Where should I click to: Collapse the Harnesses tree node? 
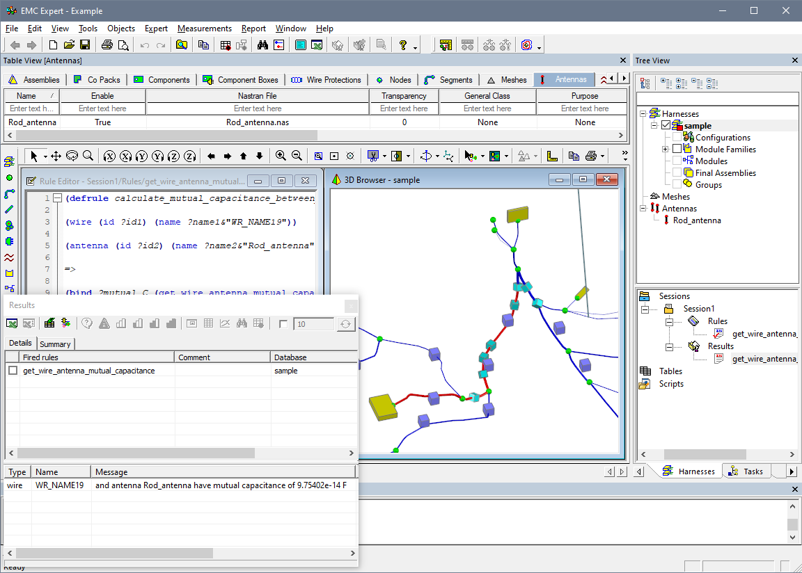(x=643, y=114)
